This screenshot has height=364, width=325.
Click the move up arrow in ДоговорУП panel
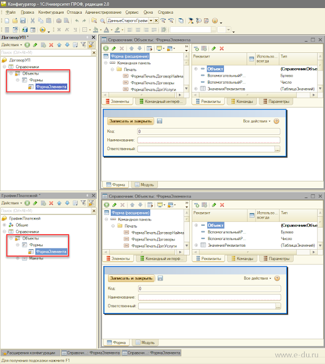coord(59,45)
